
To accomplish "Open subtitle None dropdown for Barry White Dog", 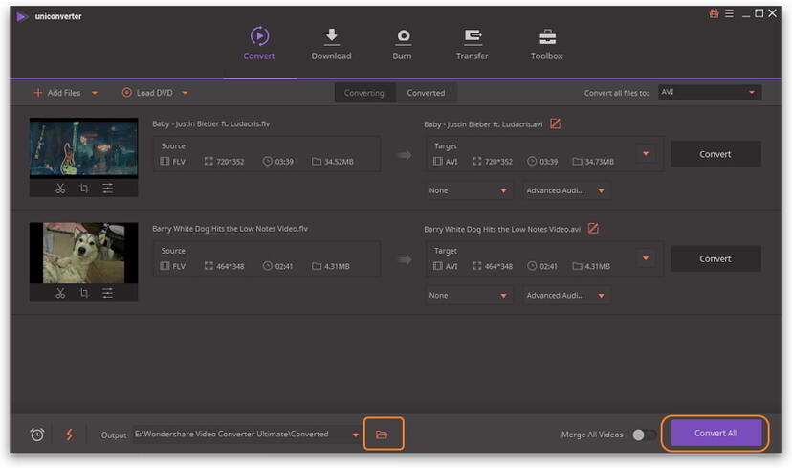I will (x=468, y=295).
